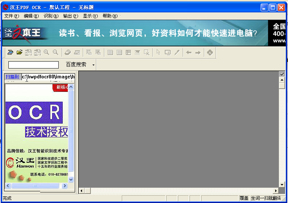Click the main pane scroll right arrow
Screen dimensions: 288x203
[276, 191]
